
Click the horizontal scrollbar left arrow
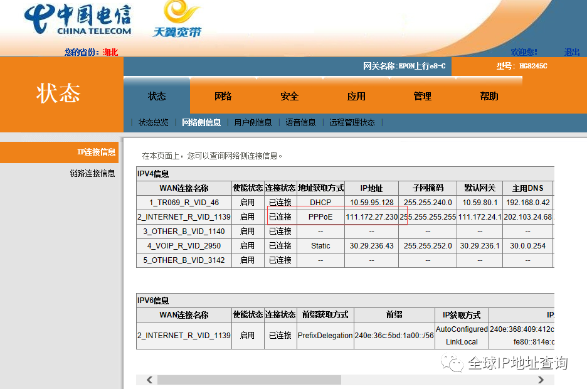(149, 380)
